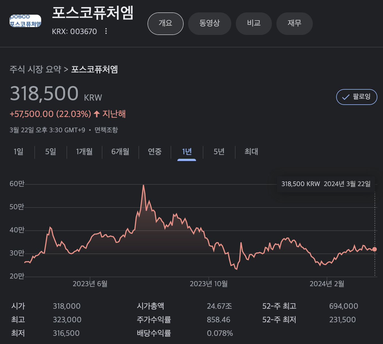
Task: Select the 1년 chart range
Action: [x=187, y=152]
